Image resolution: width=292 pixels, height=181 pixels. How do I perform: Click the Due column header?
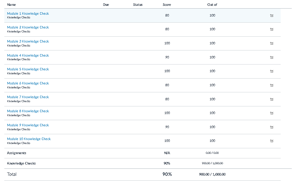click(106, 5)
